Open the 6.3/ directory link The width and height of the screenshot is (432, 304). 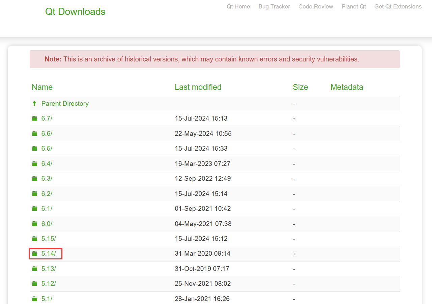point(47,178)
